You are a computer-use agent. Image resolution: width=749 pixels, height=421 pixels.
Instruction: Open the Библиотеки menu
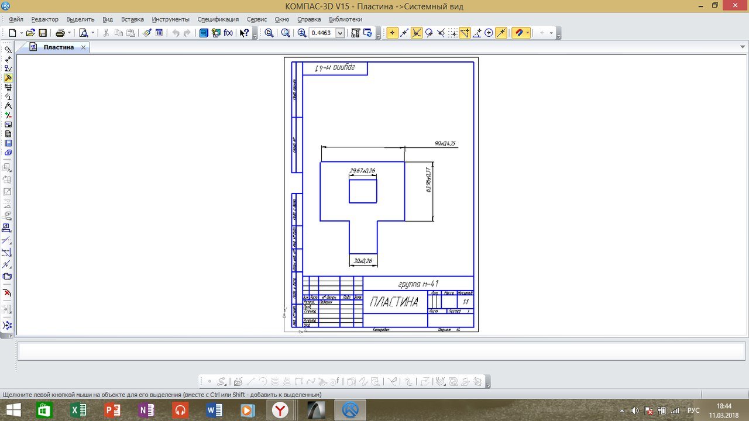coord(345,19)
